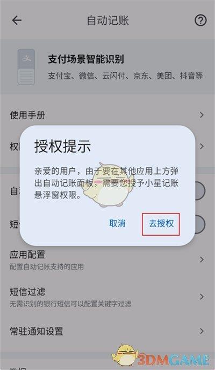Screen dimensions: 215x370
Task: Tap the 支付场景智能识别 banner
Action: coord(107,67)
